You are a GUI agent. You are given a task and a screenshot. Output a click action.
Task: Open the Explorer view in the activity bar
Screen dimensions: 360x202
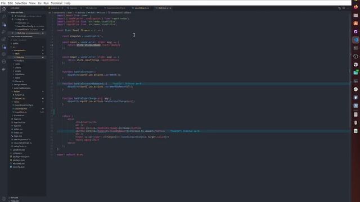4,10
